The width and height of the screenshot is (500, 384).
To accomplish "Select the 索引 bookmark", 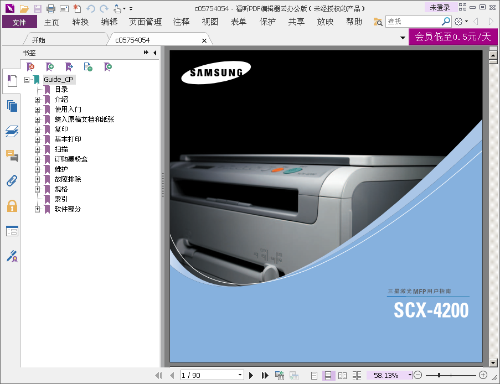I will [61, 199].
